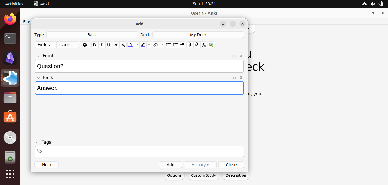Open the History dropdown menu
Viewport: 388px width, 185px height.
(x=200, y=164)
